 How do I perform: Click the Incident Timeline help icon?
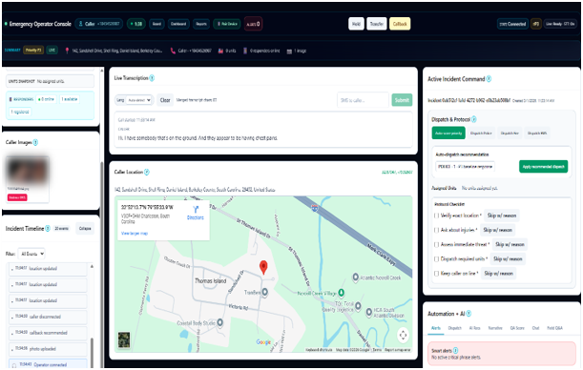click(x=48, y=229)
